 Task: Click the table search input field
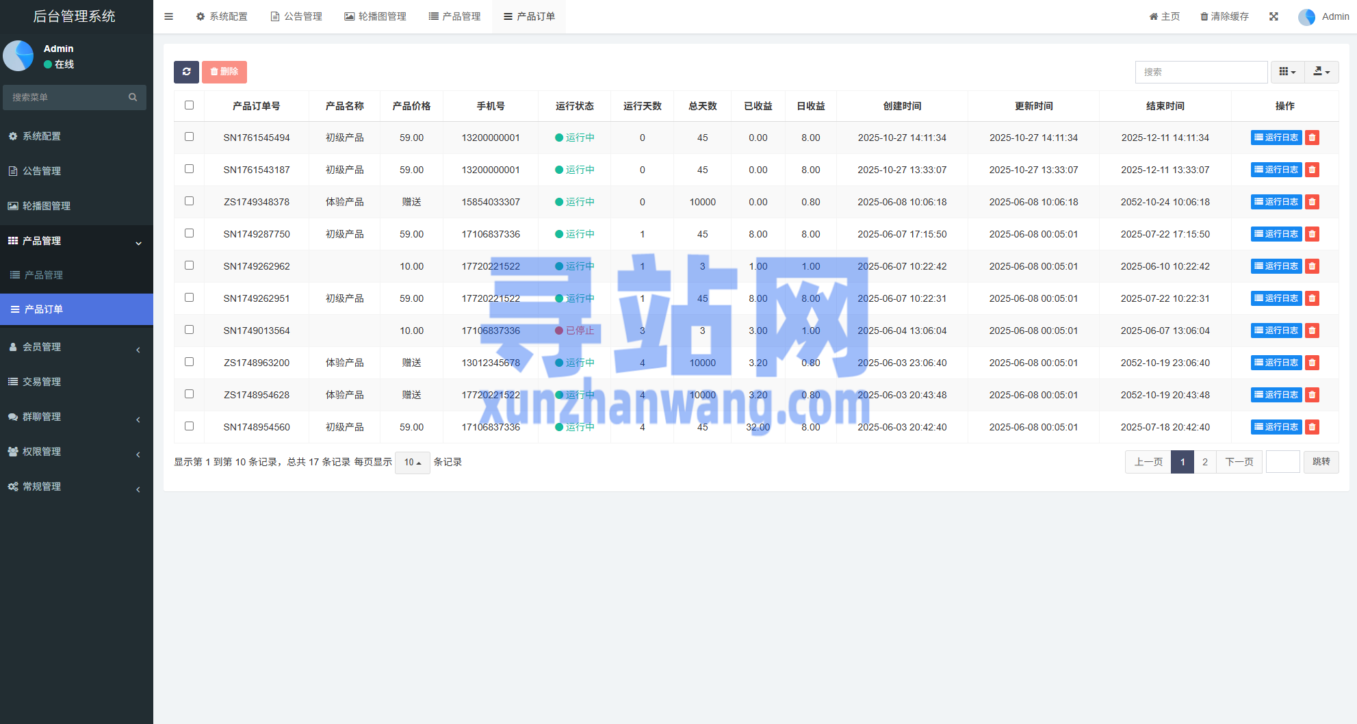click(1201, 72)
